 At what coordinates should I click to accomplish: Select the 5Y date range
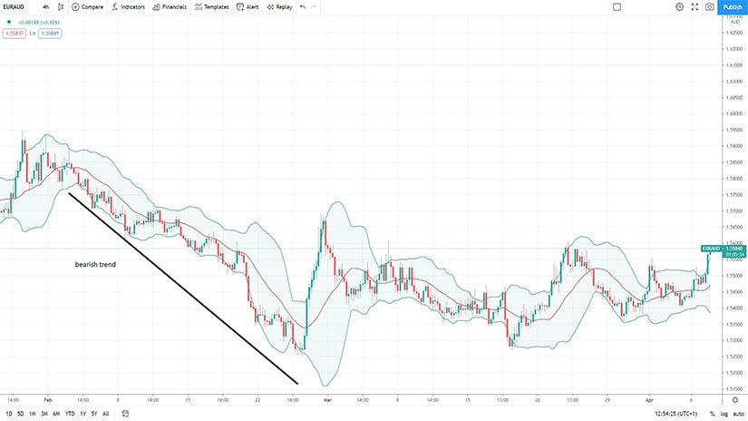pos(94,414)
